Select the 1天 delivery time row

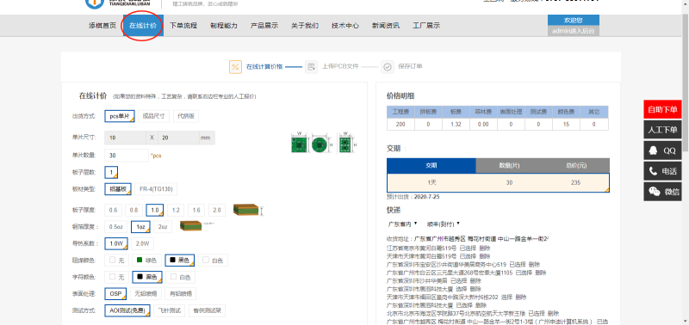(x=498, y=182)
